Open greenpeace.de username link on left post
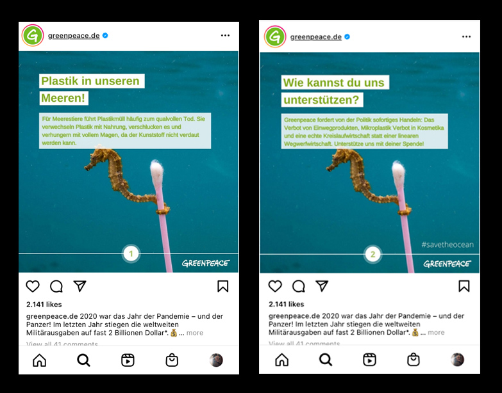Viewport: 502px width, 393px height. point(74,35)
